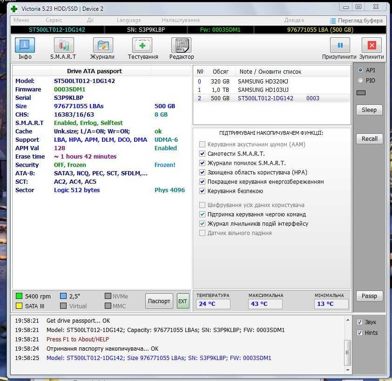Click the green 5400 rpm color indicator

pyautogui.click(x=19, y=296)
